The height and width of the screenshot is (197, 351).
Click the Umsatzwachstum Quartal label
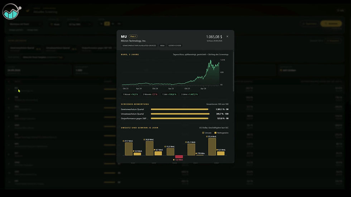pyautogui.click(x=132, y=114)
